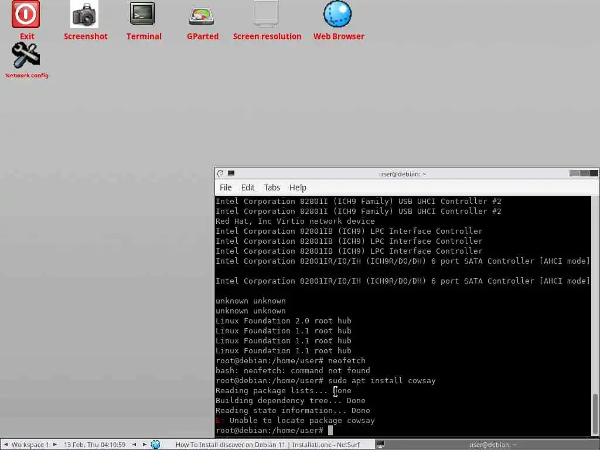
Task: Switch to previous workspace with left arrow
Action: pos(6,444)
